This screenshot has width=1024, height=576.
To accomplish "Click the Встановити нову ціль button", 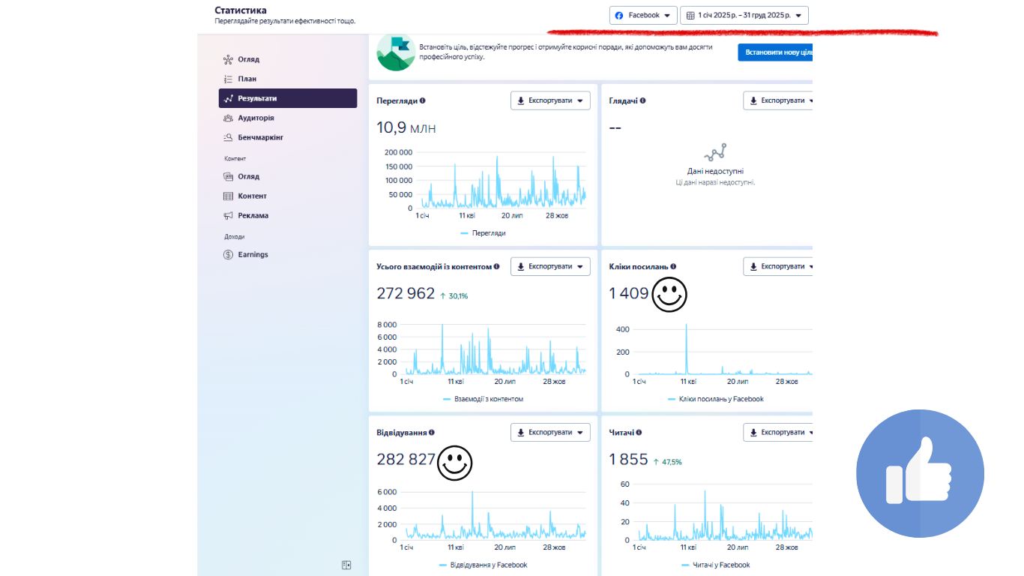I will click(x=775, y=52).
